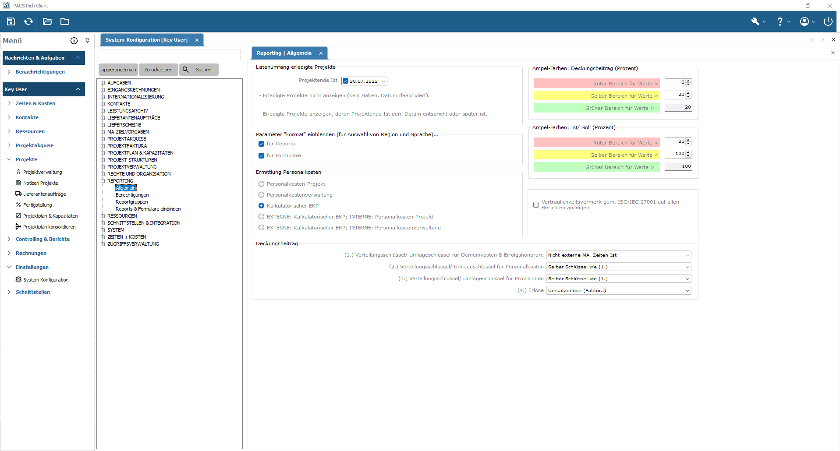Image resolution: width=840 pixels, height=451 pixels.
Task: Open the user account icon top right
Action: click(x=805, y=21)
